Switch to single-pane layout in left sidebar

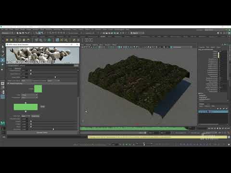tap(2, 84)
